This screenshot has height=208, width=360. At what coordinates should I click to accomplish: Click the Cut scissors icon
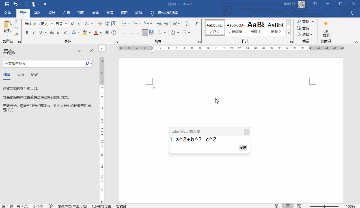[x=16, y=21]
